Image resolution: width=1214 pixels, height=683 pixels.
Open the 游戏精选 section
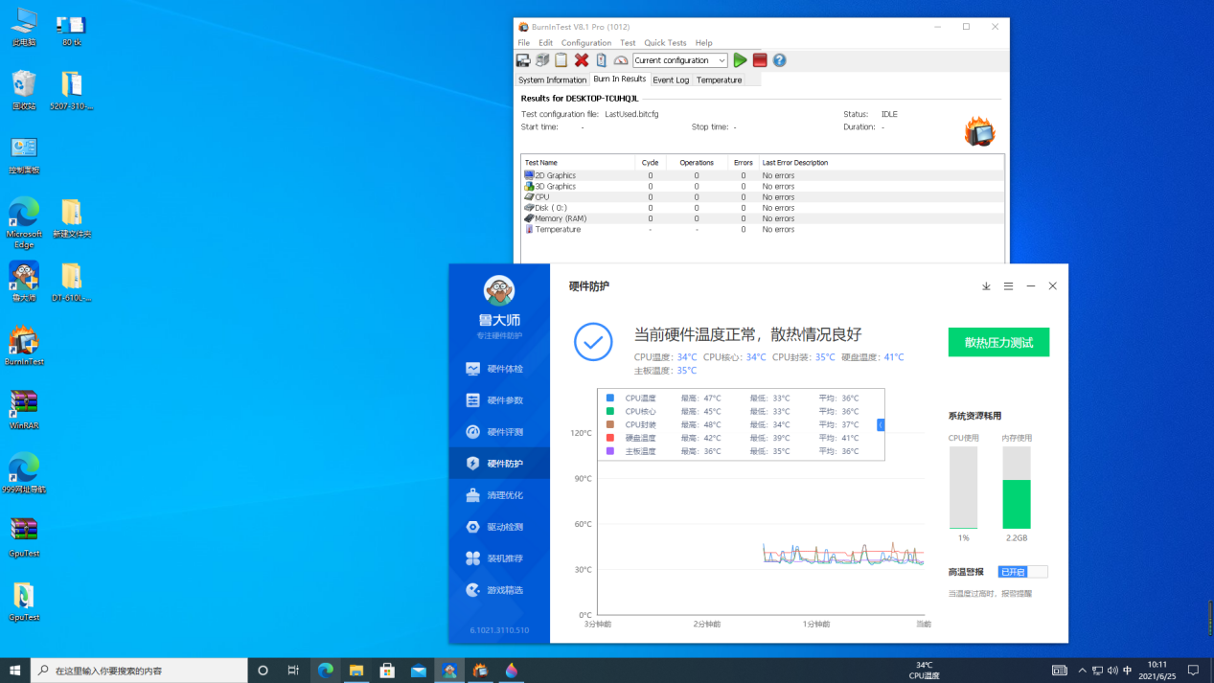coord(498,590)
